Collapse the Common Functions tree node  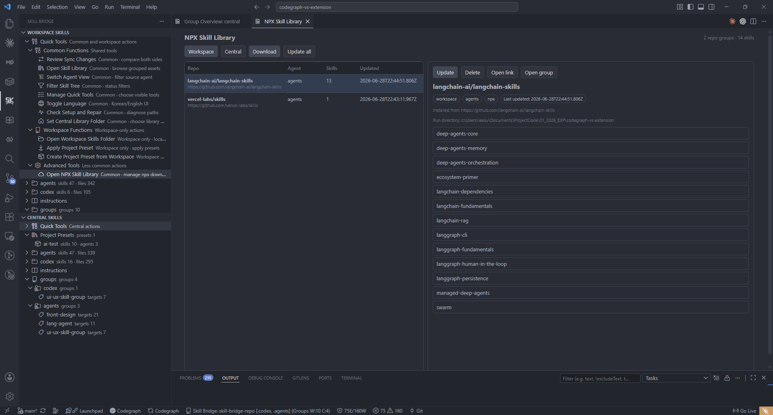(x=30, y=50)
